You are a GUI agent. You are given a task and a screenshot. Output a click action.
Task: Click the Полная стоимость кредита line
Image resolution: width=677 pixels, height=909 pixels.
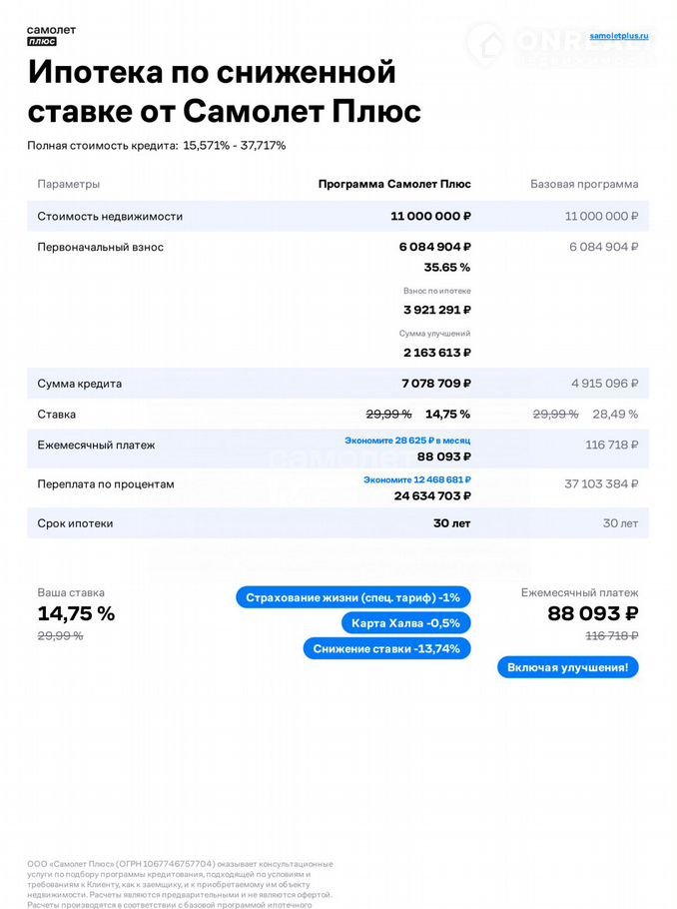157,146
